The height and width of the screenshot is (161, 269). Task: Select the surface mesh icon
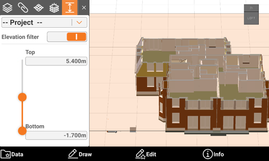pos(39,7)
